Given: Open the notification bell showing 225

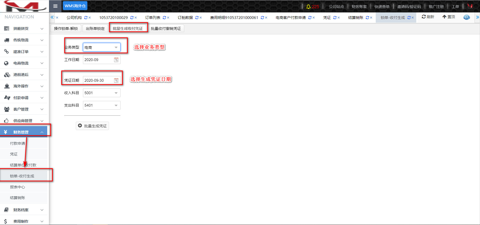Looking at the screenshot, I should click(312, 6).
